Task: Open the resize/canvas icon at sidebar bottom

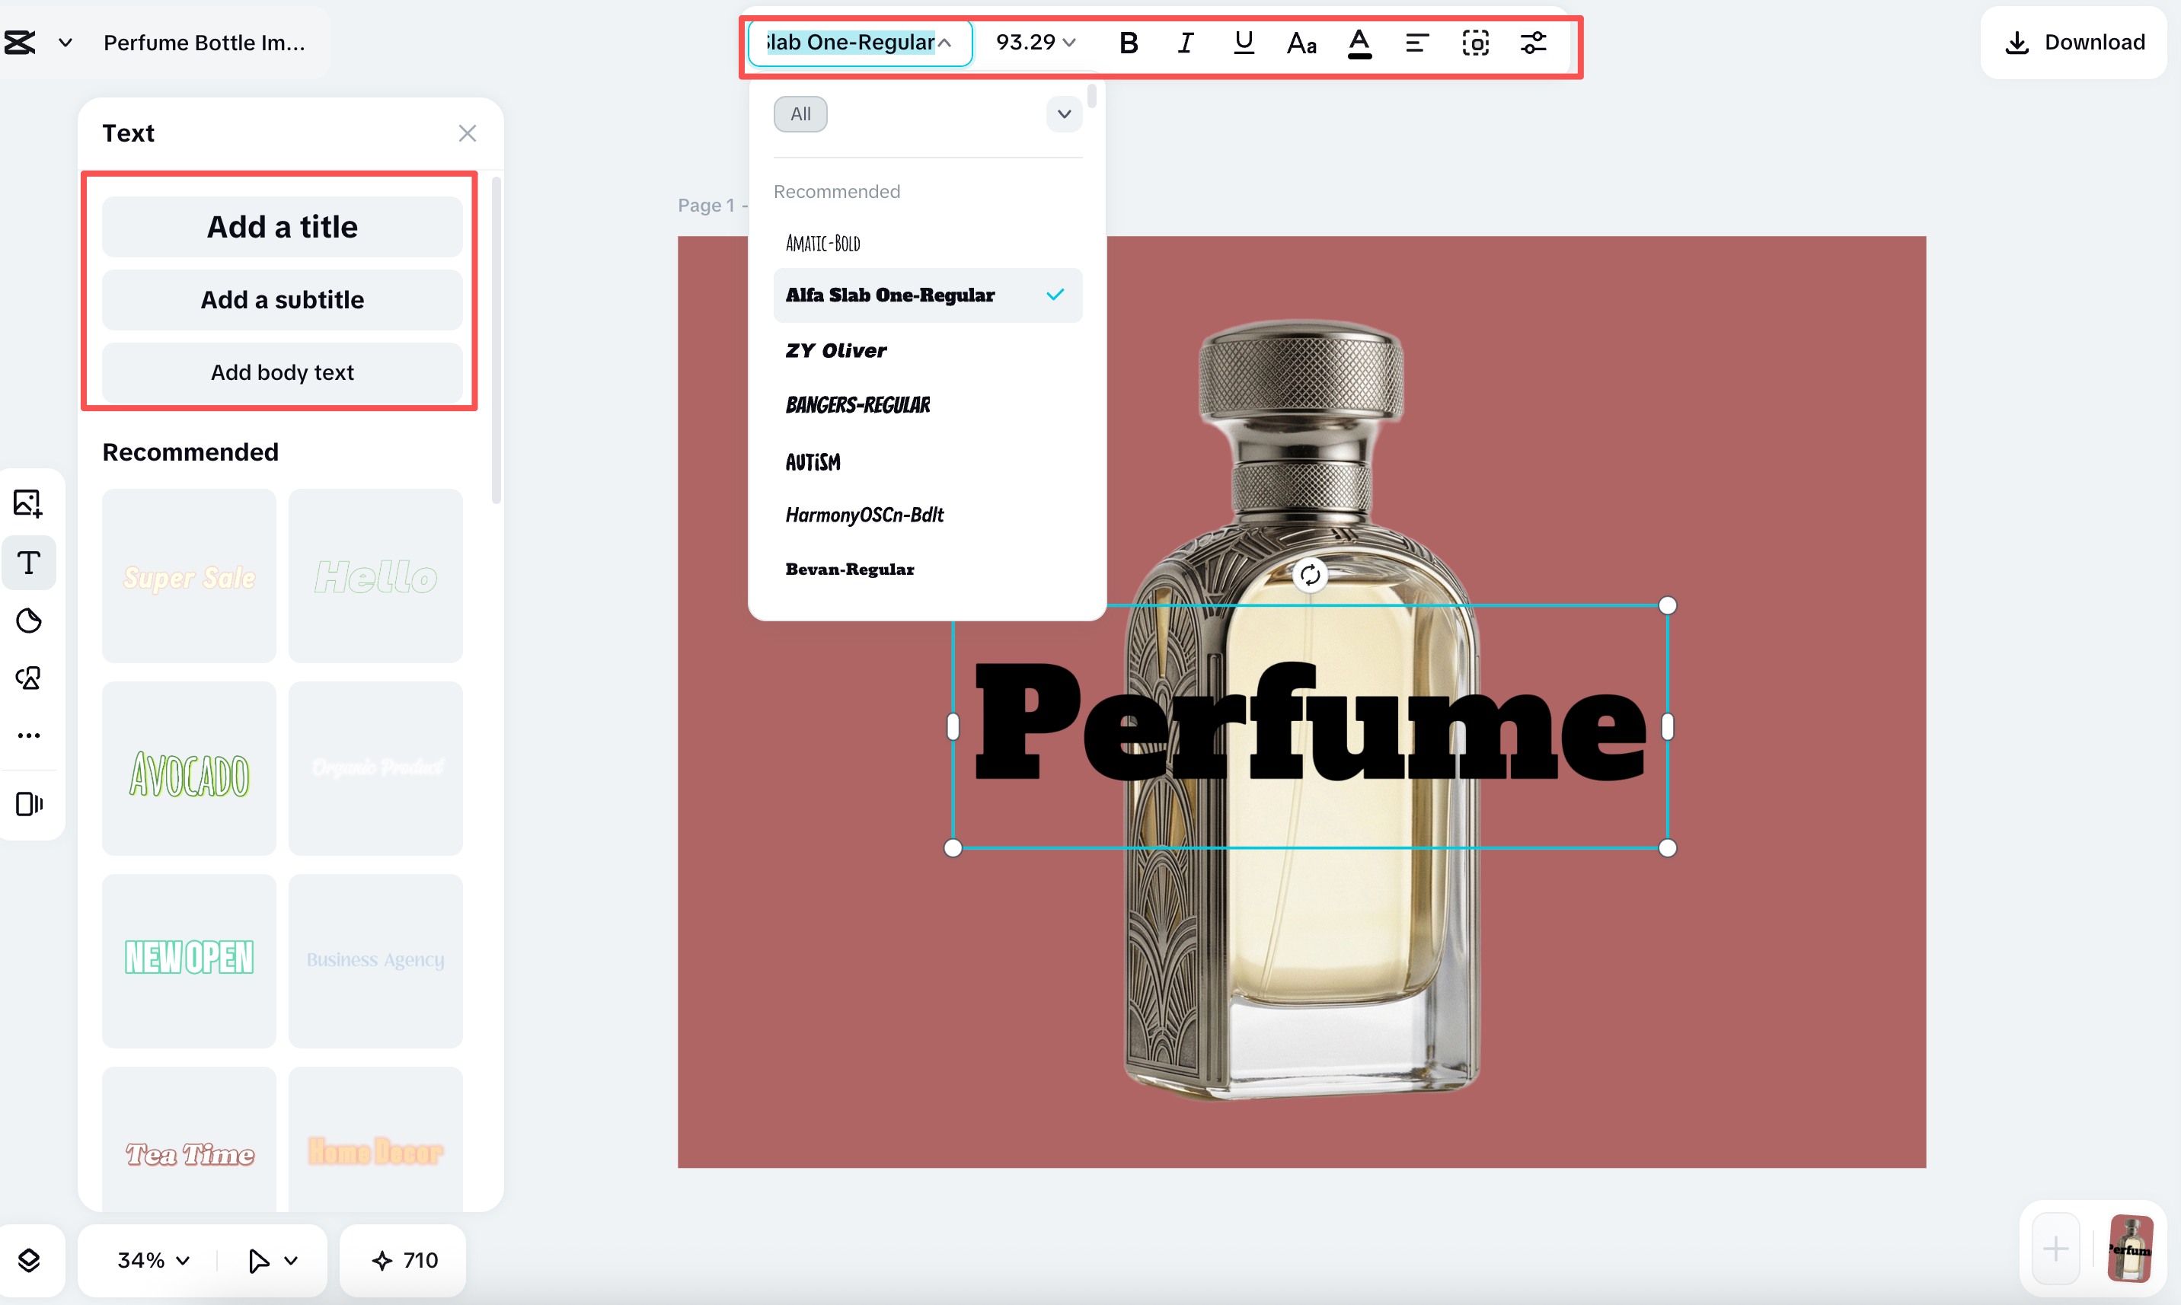Action: [29, 803]
